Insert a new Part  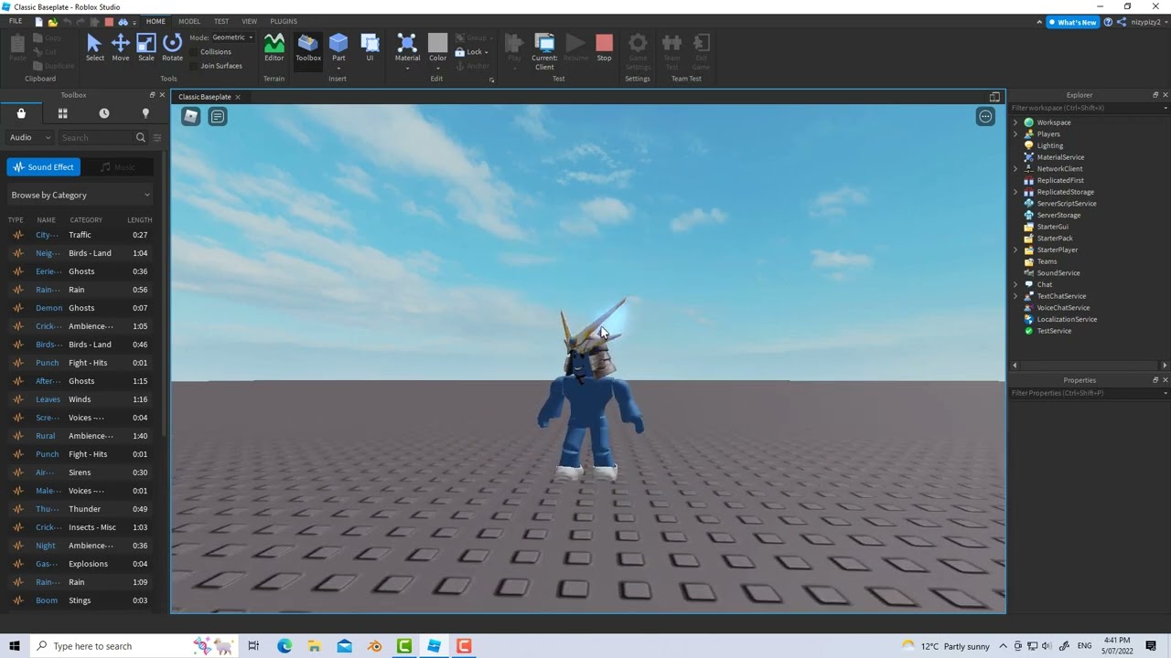(338, 43)
